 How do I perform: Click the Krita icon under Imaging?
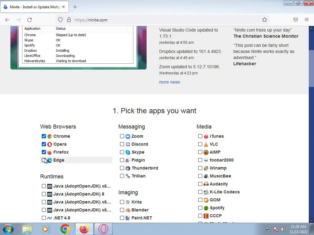click(x=128, y=202)
